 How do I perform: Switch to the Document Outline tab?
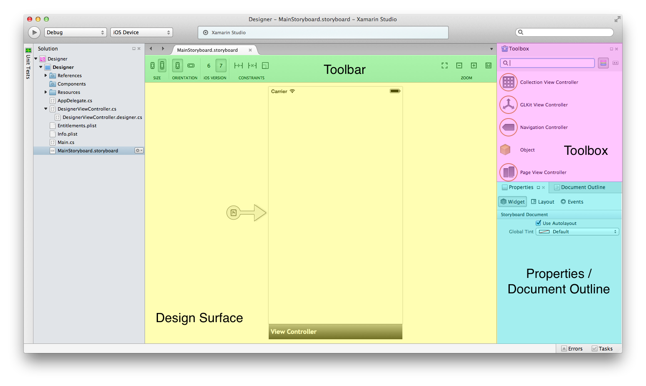pos(582,187)
